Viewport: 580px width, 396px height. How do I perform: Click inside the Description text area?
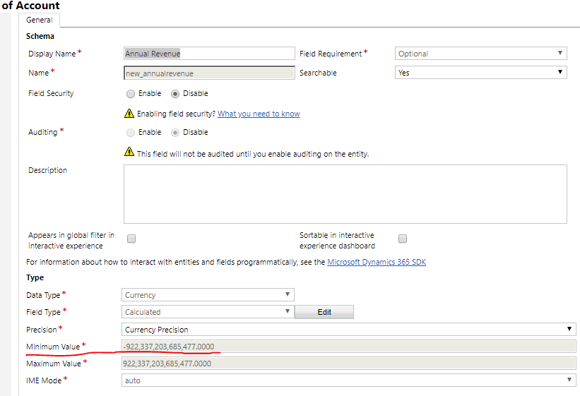point(345,194)
